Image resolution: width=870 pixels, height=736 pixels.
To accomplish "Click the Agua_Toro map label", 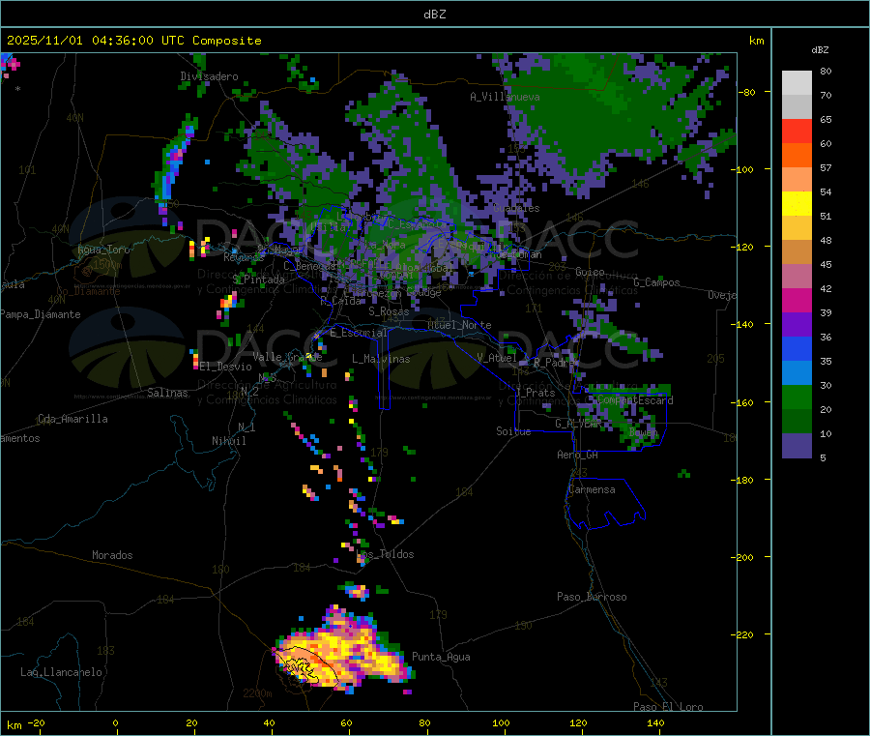I will (x=103, y=250).
